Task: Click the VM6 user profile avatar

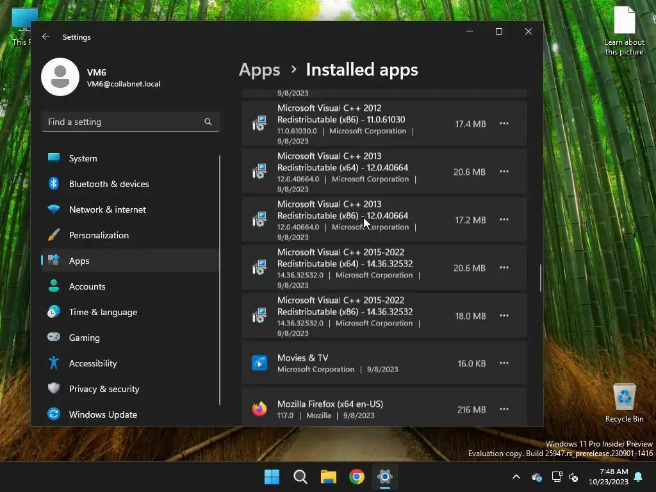Action: pyautogui.click(x=60, y=77)
